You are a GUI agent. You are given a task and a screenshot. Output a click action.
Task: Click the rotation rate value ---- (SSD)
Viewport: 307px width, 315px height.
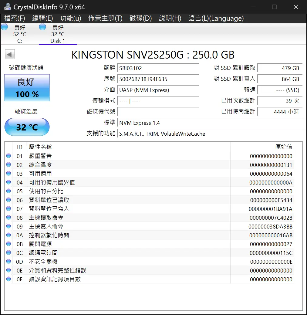tap(280, 90)
